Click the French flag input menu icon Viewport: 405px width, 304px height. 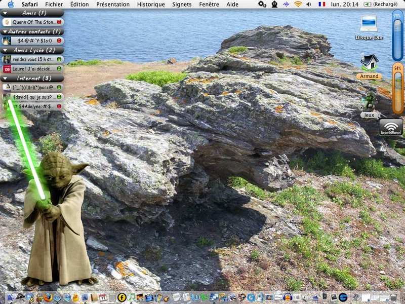tap(321, 4)
